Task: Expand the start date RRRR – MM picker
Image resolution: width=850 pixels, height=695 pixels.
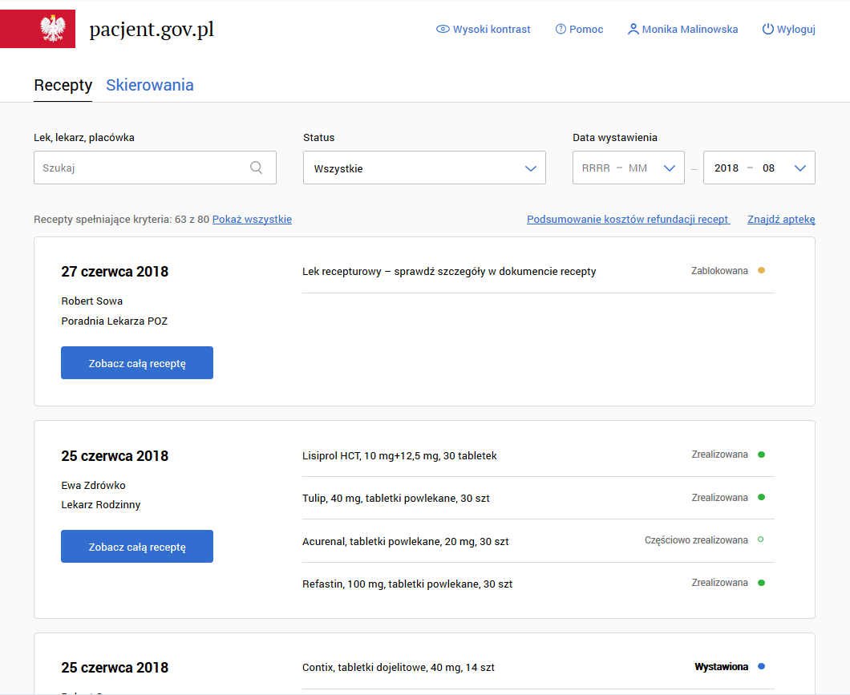Action: pyautogui.click(x=628, y=168)
